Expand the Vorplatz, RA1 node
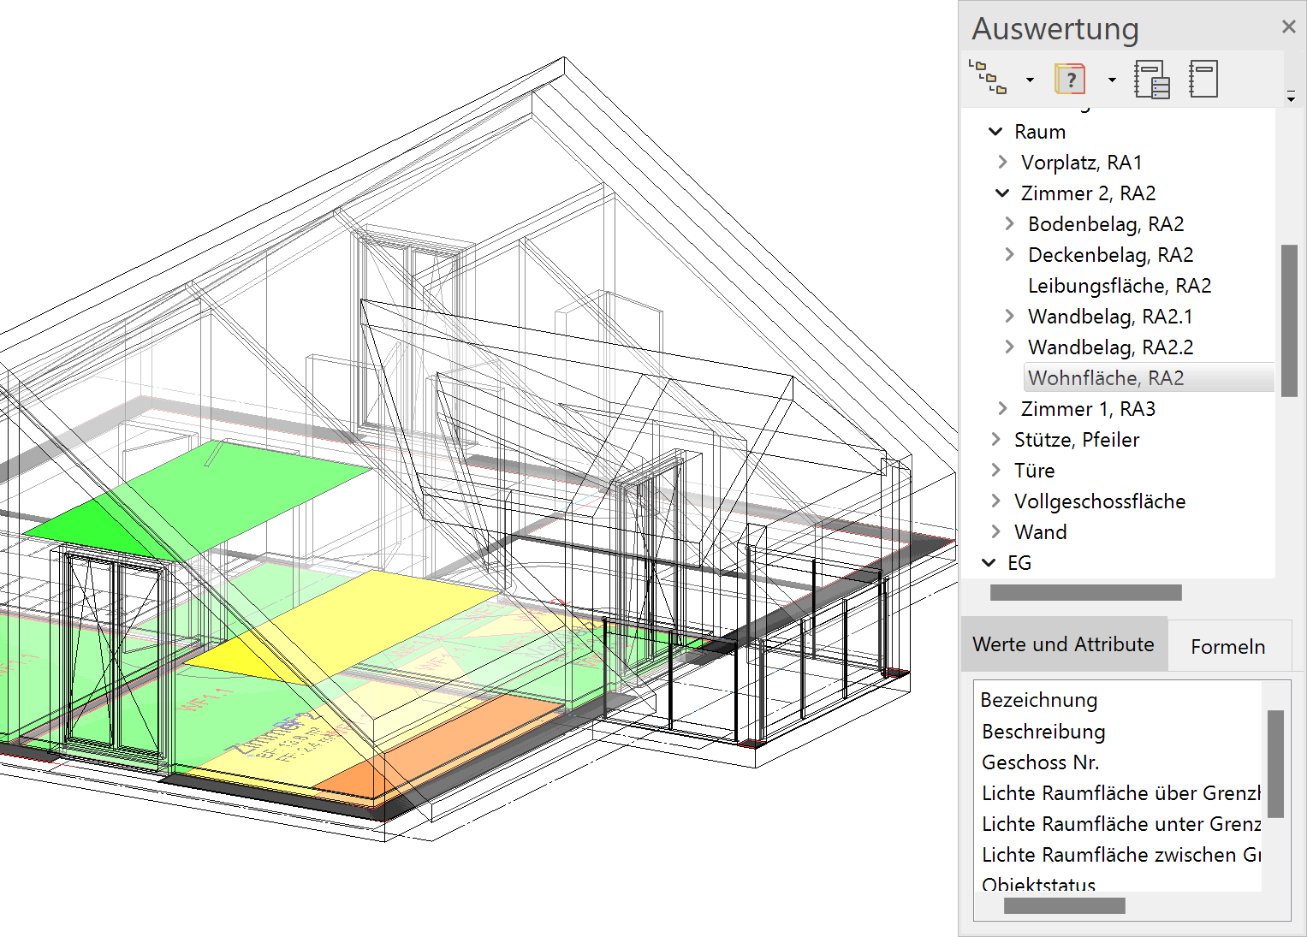 pos(1002,162)
